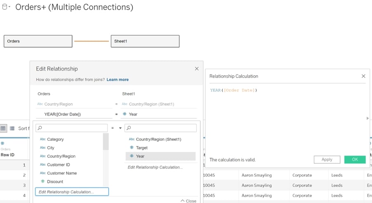Viewport: 372px width, 203px height.
Task: Click the Year field in the Sheet1 pair
Action: (159, 114)
